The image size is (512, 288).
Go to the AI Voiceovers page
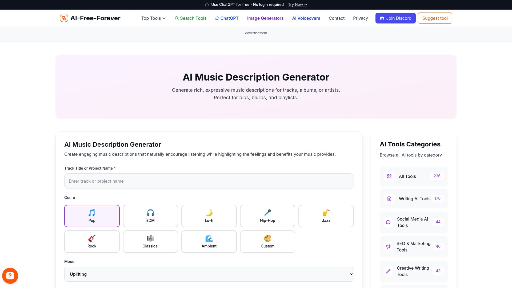click(x=306, y=18)
